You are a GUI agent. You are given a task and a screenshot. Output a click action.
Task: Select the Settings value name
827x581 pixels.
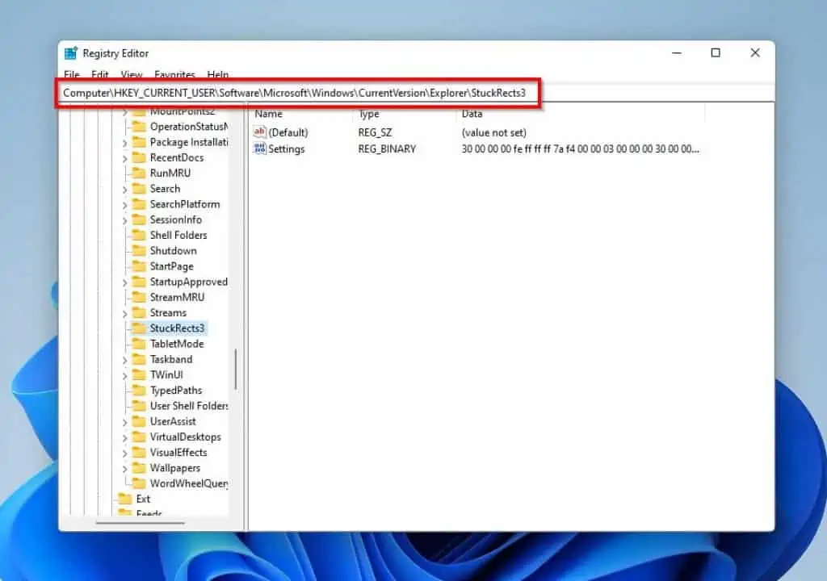click(x=287, y=149)
